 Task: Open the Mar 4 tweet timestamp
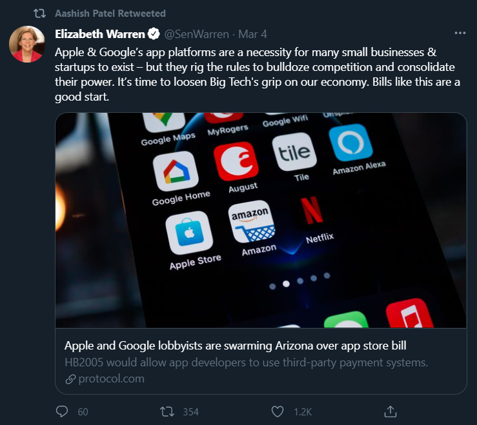252,34
